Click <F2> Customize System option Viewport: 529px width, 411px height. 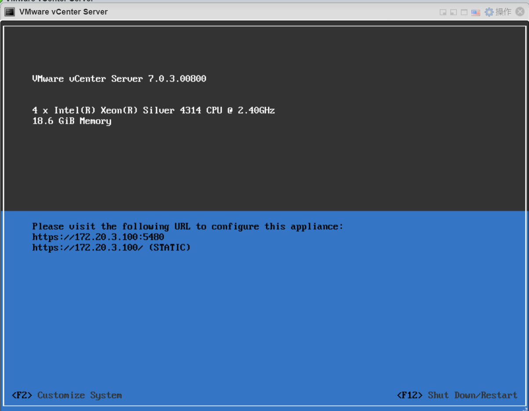tap(66, 395)
